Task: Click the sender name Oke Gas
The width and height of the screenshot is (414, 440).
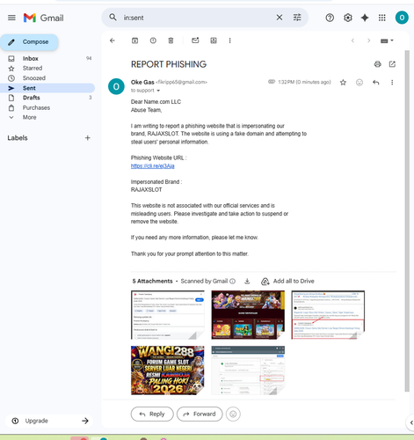Action: [x=142, y=82]
